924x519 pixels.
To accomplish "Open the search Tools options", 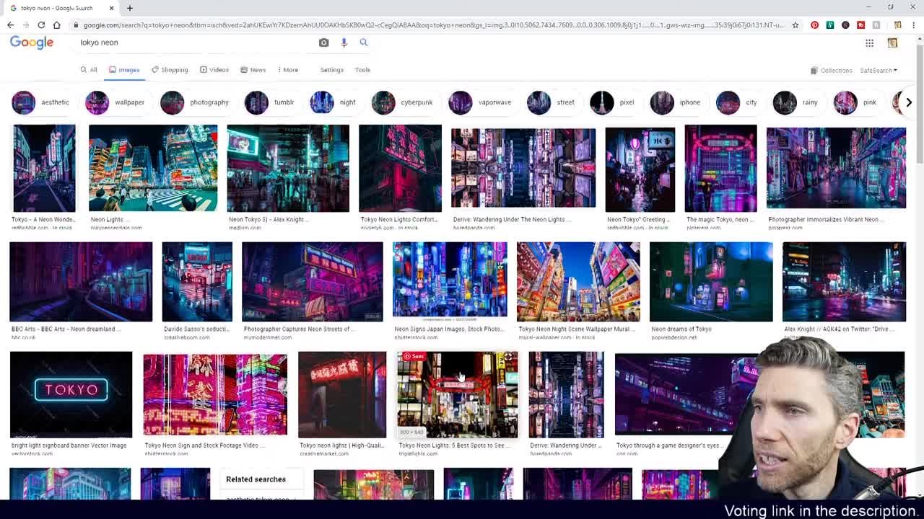I will coord(362,70).
